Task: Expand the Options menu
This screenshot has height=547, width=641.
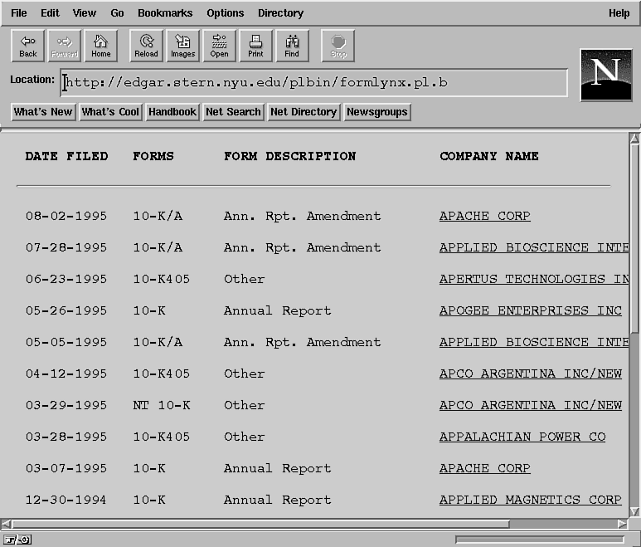Action: pos(226,13)
